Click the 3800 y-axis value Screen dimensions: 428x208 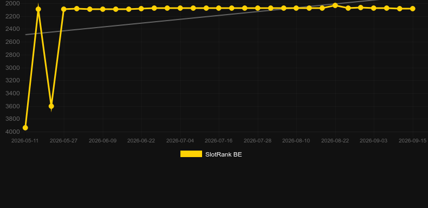13,119
